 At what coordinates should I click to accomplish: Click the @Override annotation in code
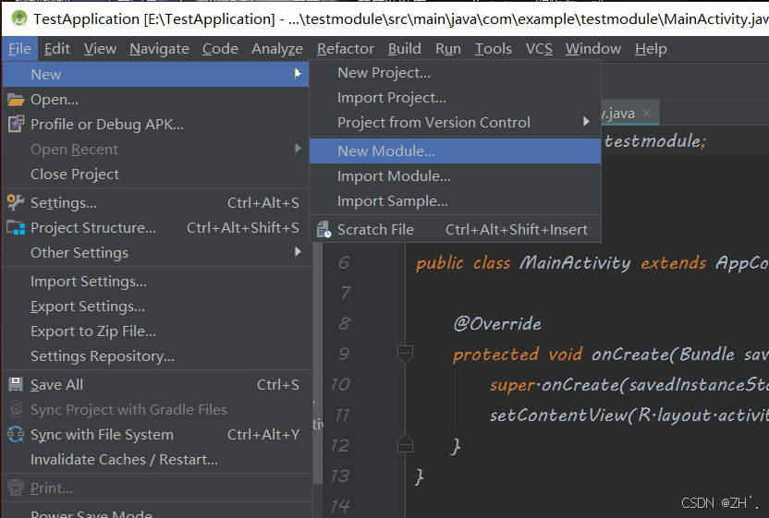pos(497,323)
